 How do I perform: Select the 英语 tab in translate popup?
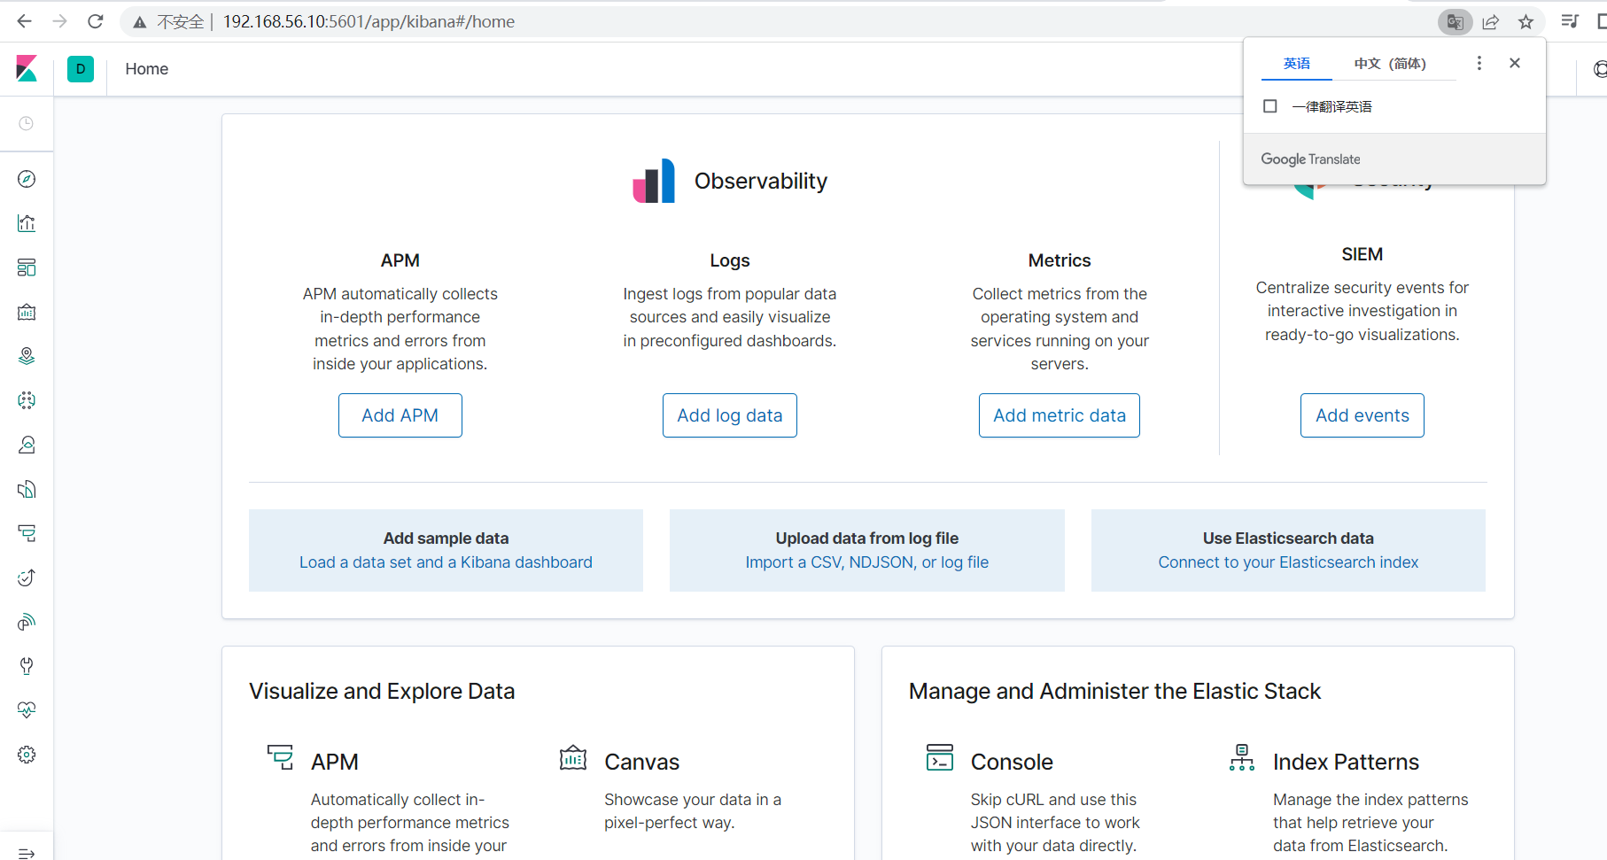click(1296, 64)
